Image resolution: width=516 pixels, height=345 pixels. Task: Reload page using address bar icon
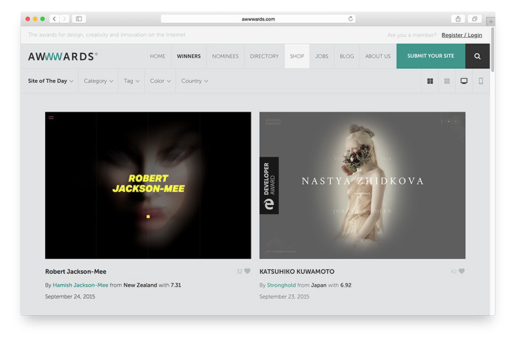tap(351, 19)
